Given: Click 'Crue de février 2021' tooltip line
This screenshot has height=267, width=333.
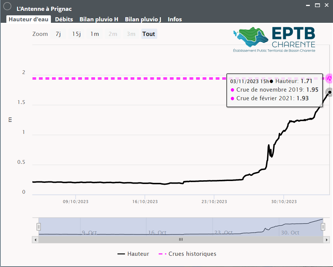Looking at the screenshot, I should [x=269, y=98].
